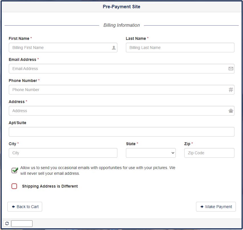This screenshot has width=243, height=230.
Task: Go Back to Cart
Action: point(25,207)
